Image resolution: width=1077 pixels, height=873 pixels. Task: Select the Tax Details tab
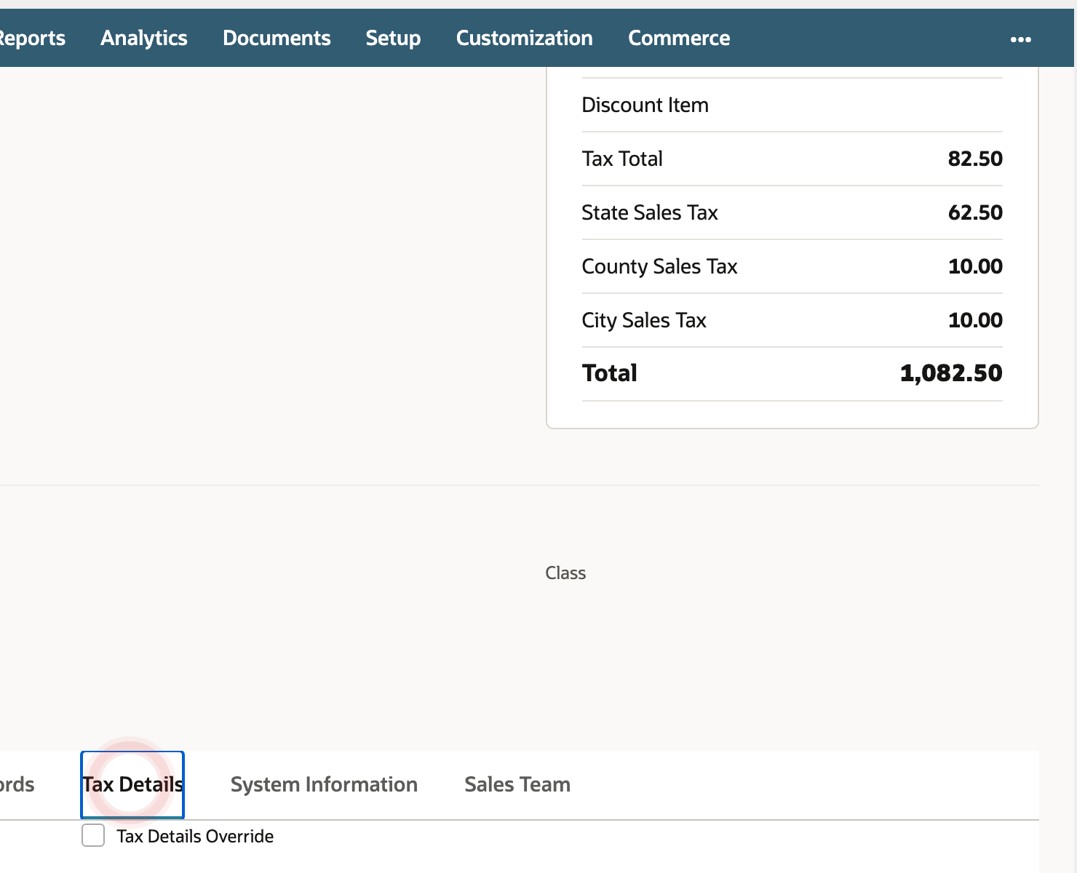(132, 784)
